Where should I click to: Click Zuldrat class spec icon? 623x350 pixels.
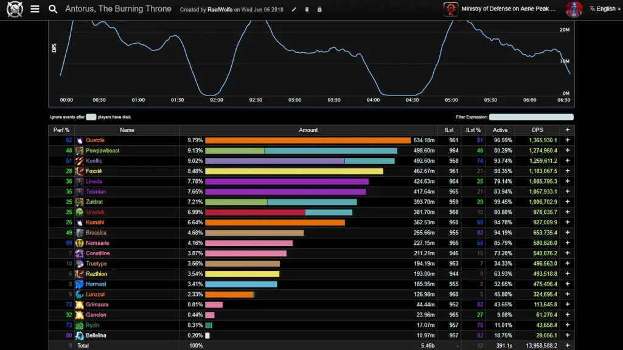80,202
